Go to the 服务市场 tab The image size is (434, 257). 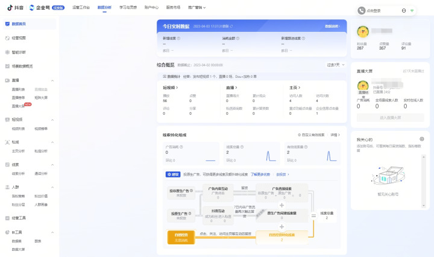[x=174, y=7]
